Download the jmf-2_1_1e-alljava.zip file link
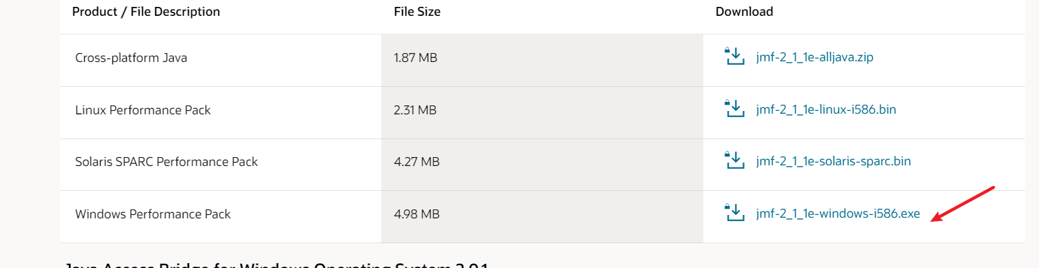 (x=814, y=57)
